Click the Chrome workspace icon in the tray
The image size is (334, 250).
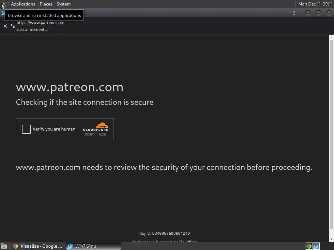(x=309, y=246)
